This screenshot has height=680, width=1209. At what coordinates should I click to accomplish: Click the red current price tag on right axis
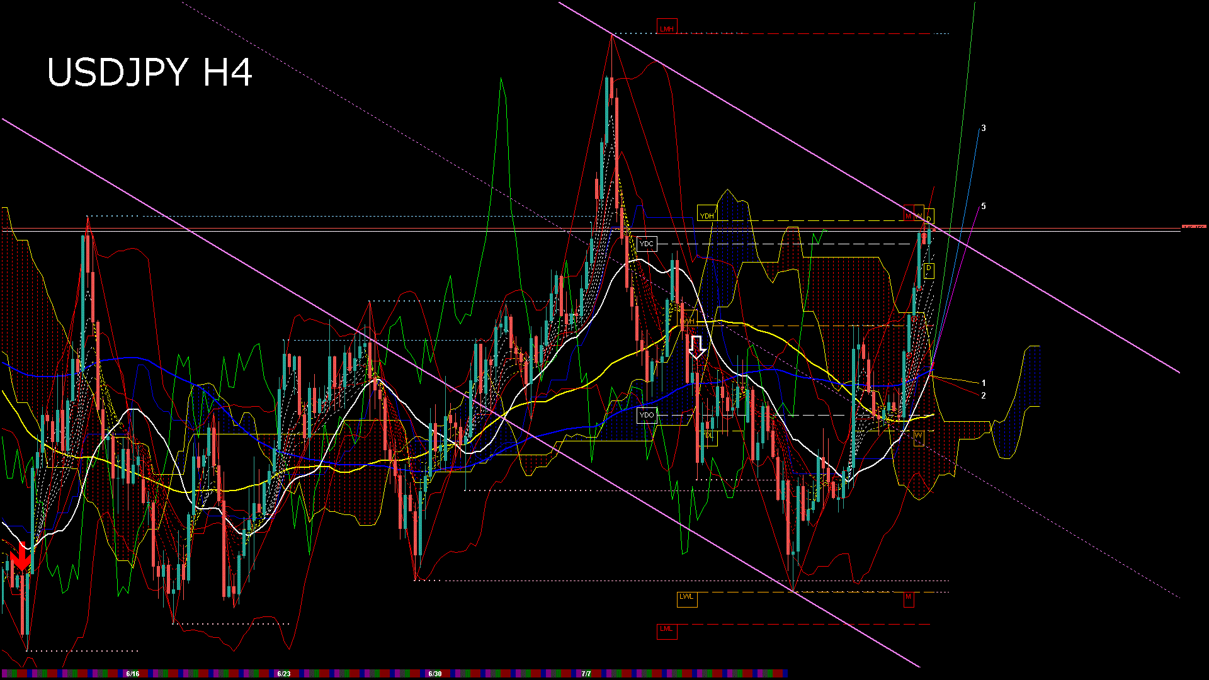click(x=1194, y=227)
